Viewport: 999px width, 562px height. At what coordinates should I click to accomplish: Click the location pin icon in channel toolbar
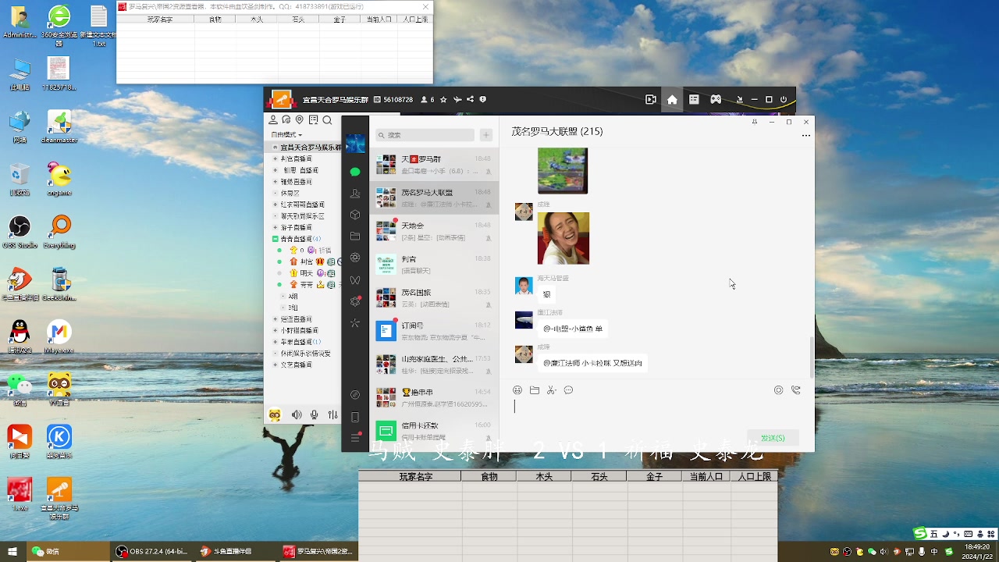click(x=300, y=120)
